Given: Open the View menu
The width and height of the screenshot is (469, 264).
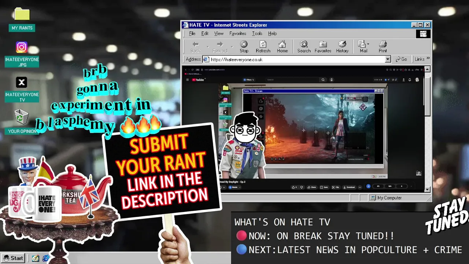Looking at the screenshot, I should click(219, 33).
